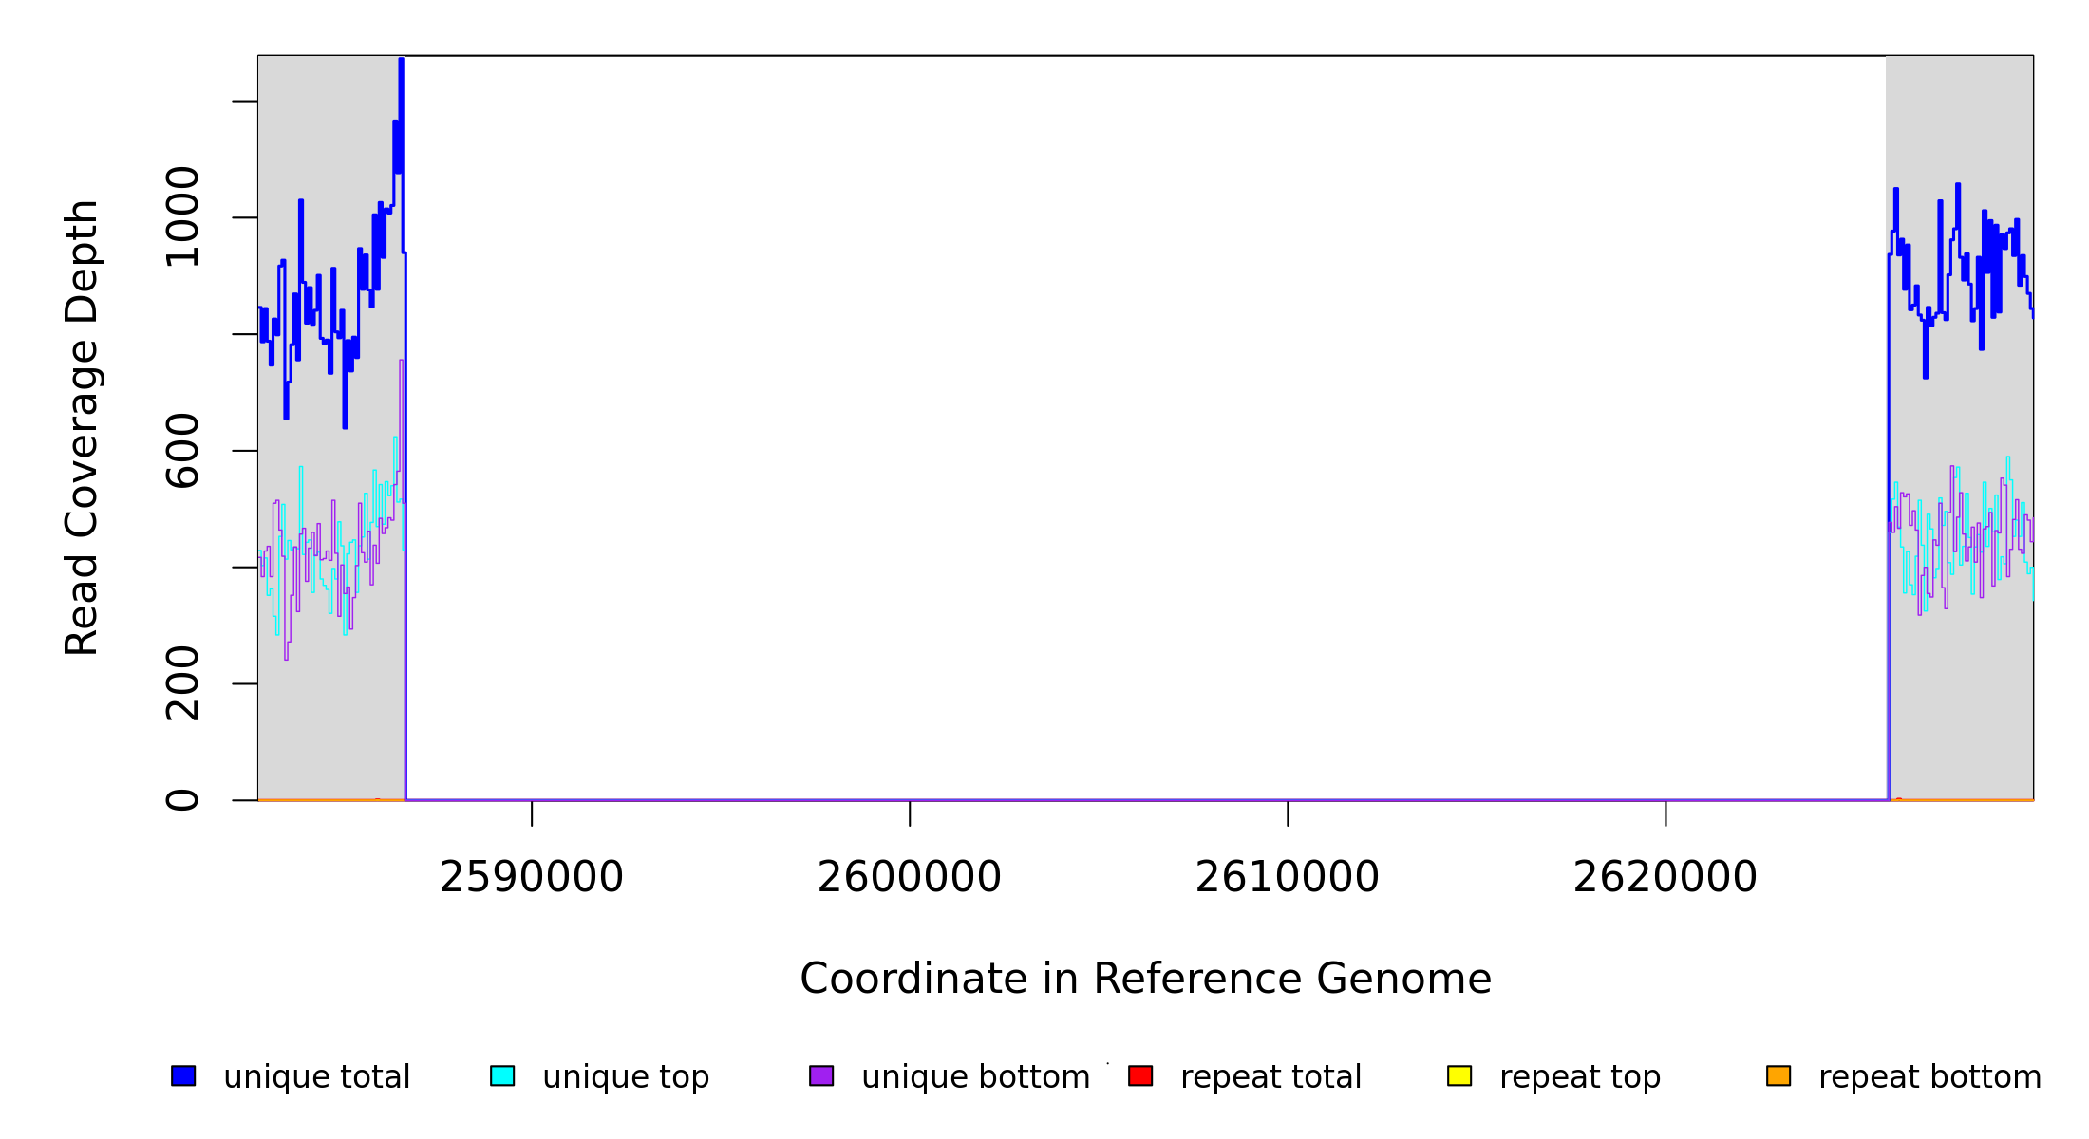
Task: Select the 'repeat total' legend label
Action: [x=1270, y=1077]
